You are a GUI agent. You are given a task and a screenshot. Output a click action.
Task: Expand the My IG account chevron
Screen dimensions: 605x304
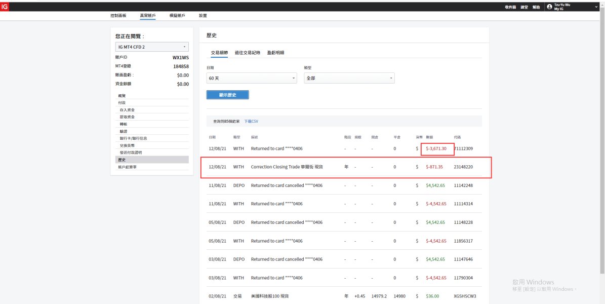click(596, 7)
